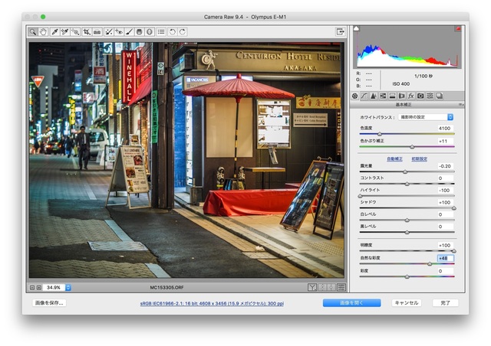Select the Straighten tool
The height and width of the screenshot is (346, 491).
pyautogui.click(x=97, y=31)
